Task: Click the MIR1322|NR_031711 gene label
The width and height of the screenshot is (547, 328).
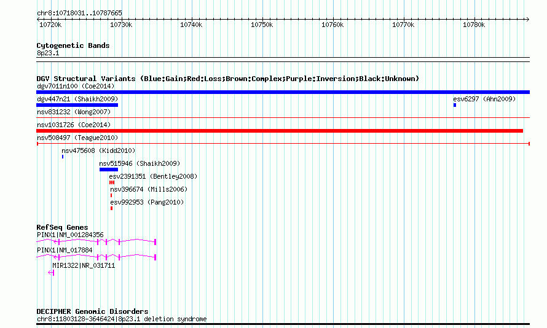Action: pyautogui.click(x=84, y=265)
